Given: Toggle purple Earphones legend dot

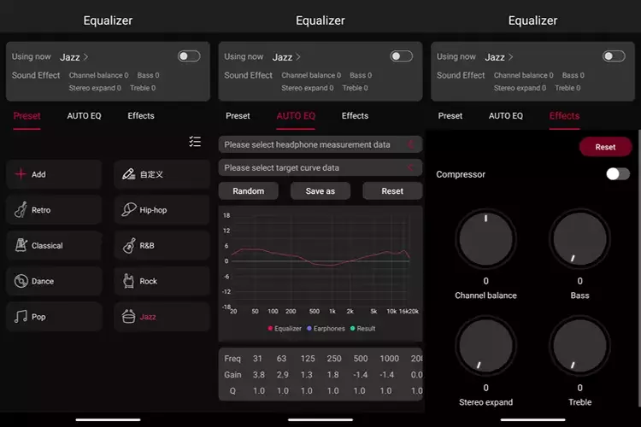Looking at the screenshot, I should click(x=309, y=328).
